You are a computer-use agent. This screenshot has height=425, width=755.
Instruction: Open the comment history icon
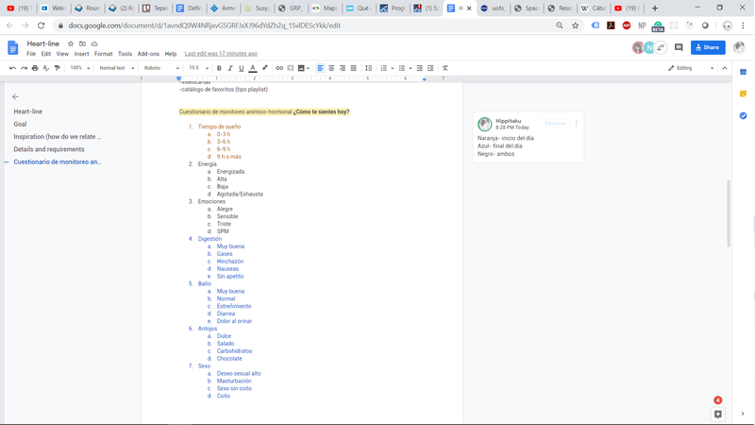pos(679,47)
